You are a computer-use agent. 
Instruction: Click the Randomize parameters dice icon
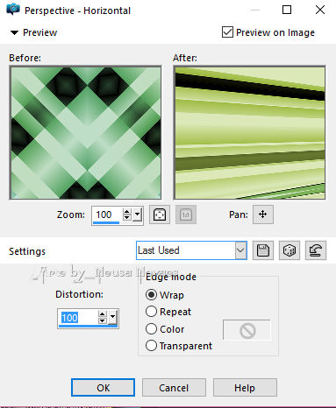(290, 250)
